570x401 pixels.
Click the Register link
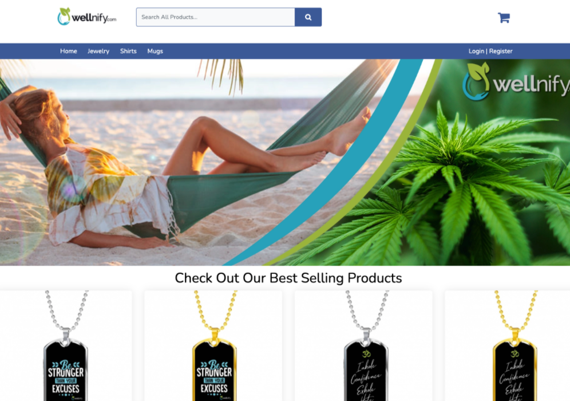501,52
